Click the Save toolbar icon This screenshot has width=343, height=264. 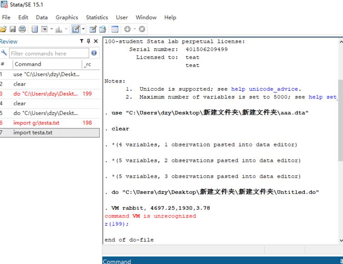[13, 29]
